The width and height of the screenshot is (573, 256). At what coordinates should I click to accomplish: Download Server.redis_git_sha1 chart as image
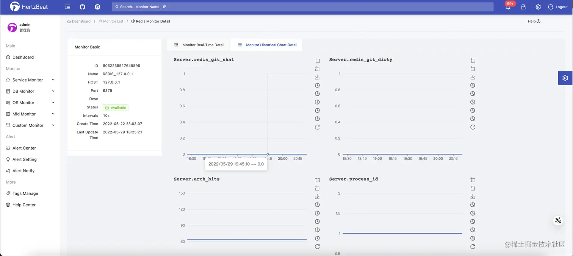[x=318, y=77]
